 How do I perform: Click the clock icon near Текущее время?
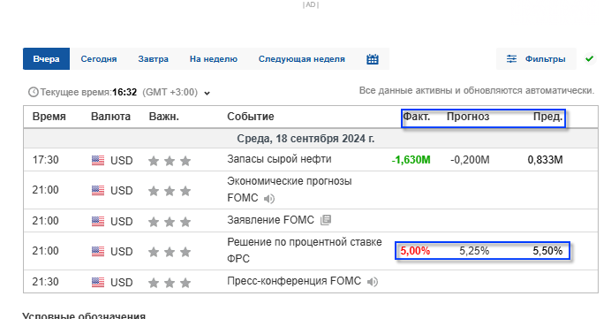tap(34, 92)
